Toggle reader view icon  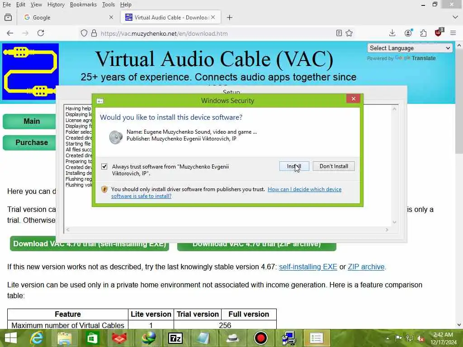339,33
